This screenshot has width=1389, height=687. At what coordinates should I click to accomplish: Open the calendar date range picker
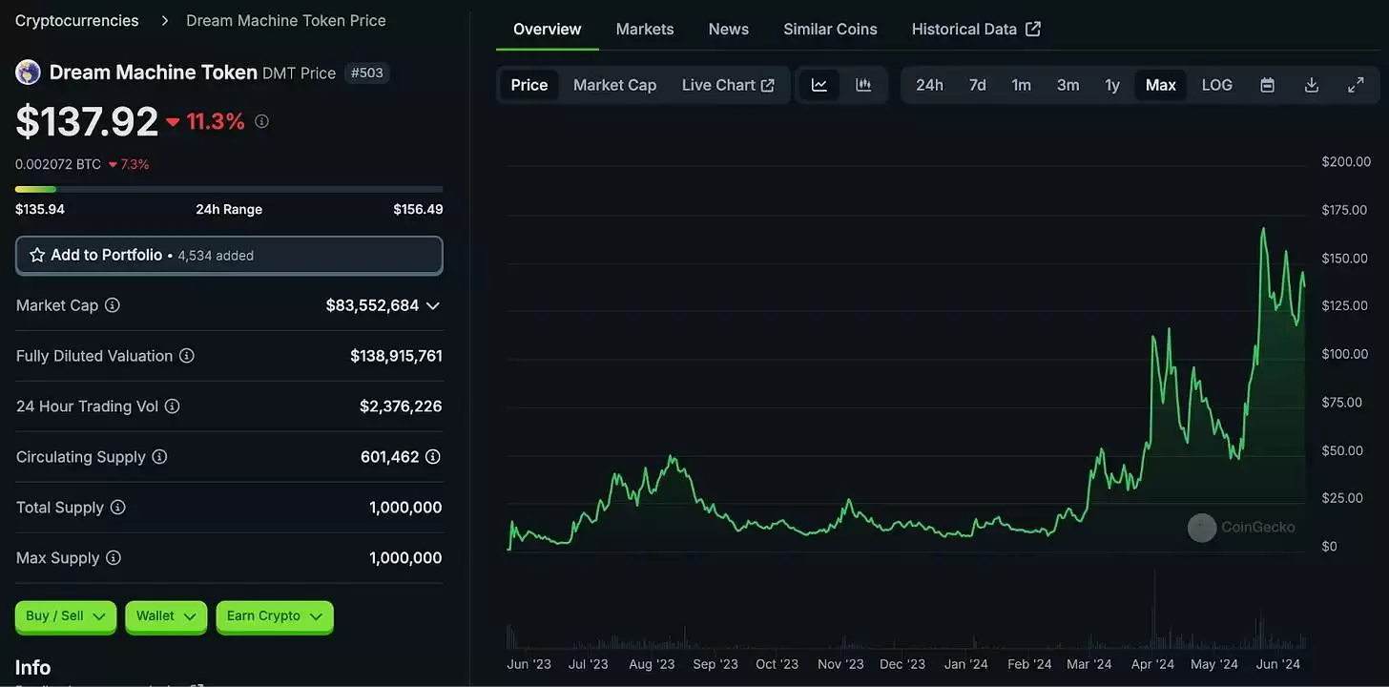click(1267, 85)
